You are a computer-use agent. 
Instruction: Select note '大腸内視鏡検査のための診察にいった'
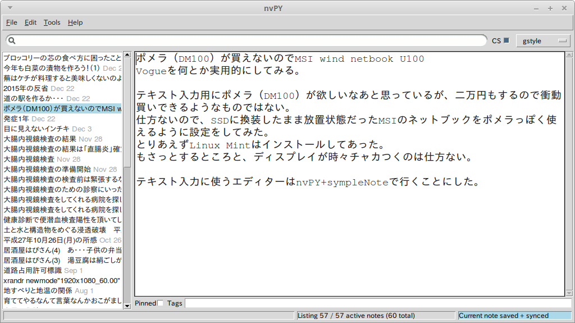62,189
